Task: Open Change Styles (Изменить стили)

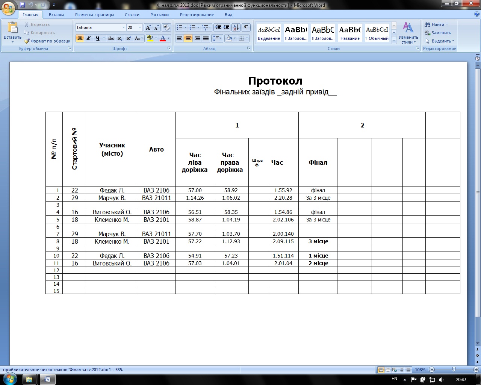Action: tap(408, 33)
